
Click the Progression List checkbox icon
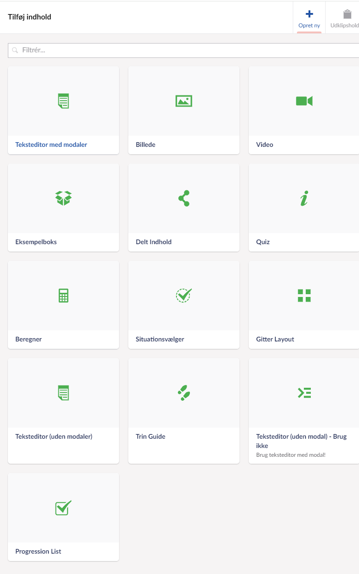[63, 507]
